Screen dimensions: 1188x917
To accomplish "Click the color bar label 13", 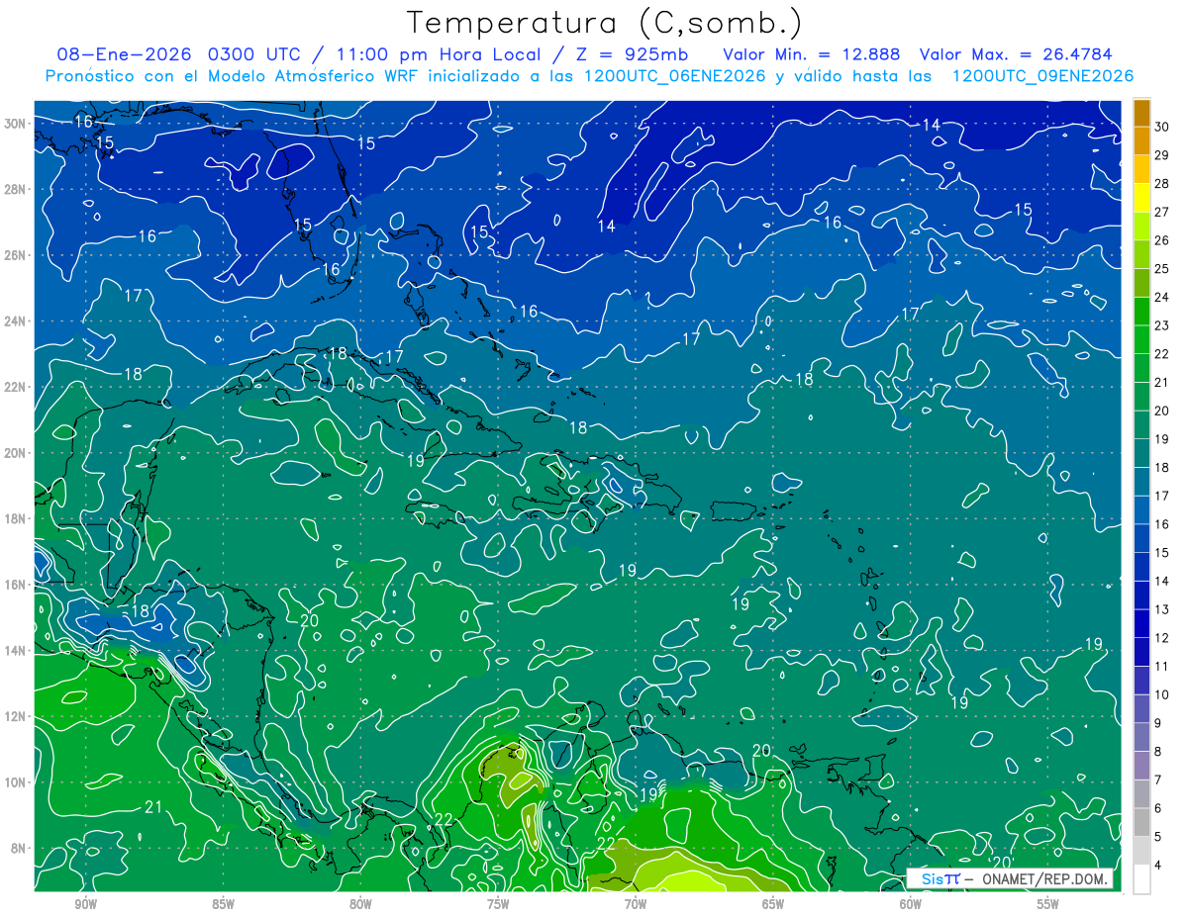I will [x=1162, y=609].
